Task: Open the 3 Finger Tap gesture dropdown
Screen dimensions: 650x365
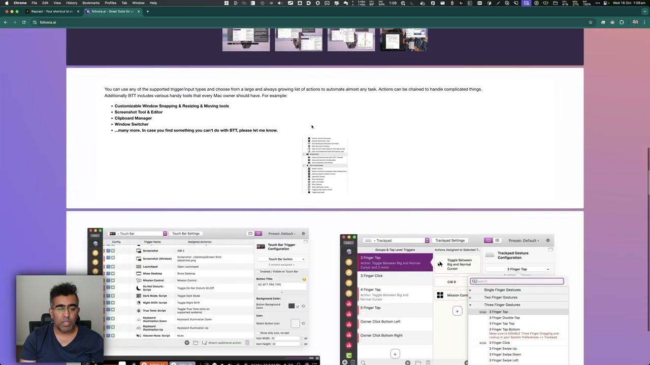Action: pos(517,269)
